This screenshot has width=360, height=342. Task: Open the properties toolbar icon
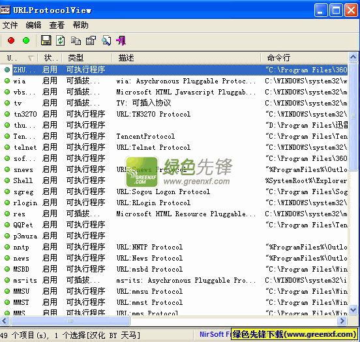(91, 40)
